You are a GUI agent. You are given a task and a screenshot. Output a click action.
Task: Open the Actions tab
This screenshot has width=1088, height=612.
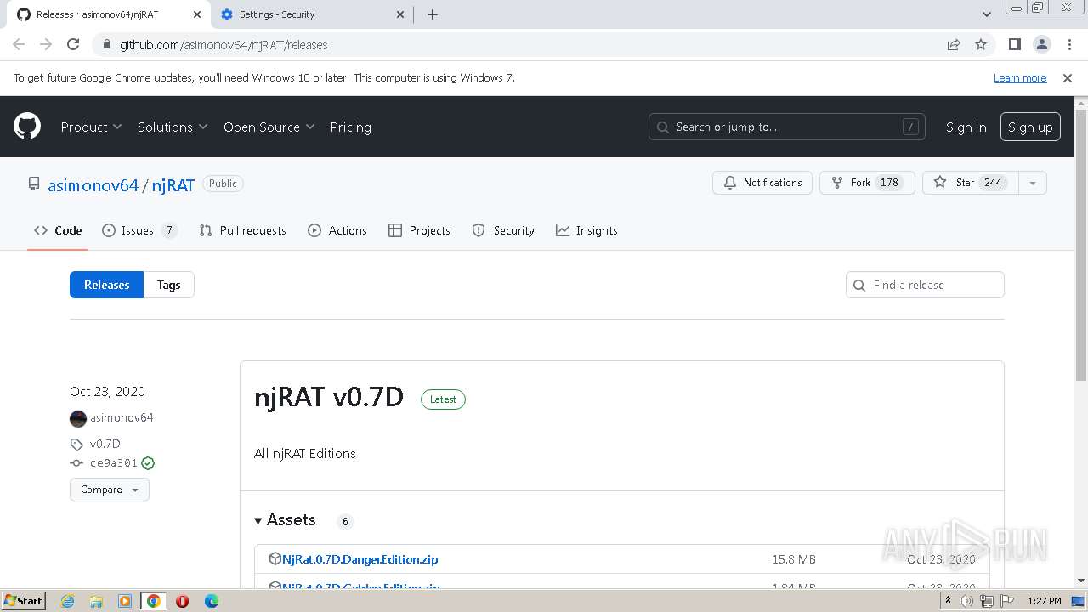[337, 230]
